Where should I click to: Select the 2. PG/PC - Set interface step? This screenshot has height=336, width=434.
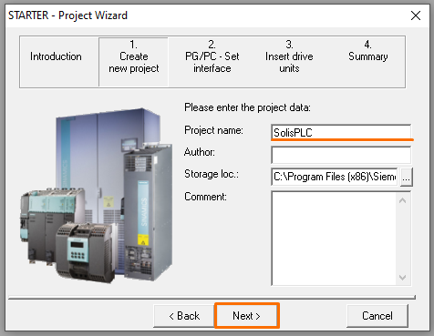212,56
